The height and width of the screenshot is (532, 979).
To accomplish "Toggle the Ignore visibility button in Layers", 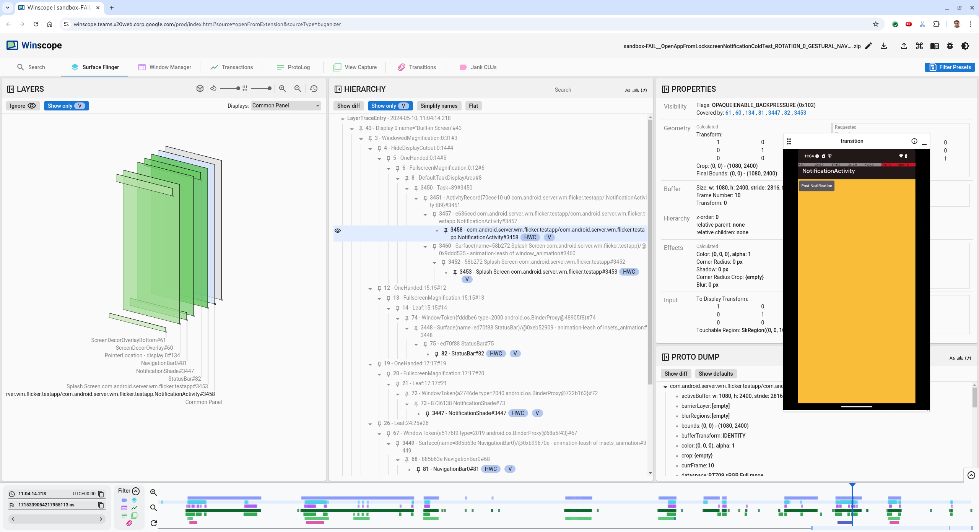I will pyautogui.click(x=23, y=106).
